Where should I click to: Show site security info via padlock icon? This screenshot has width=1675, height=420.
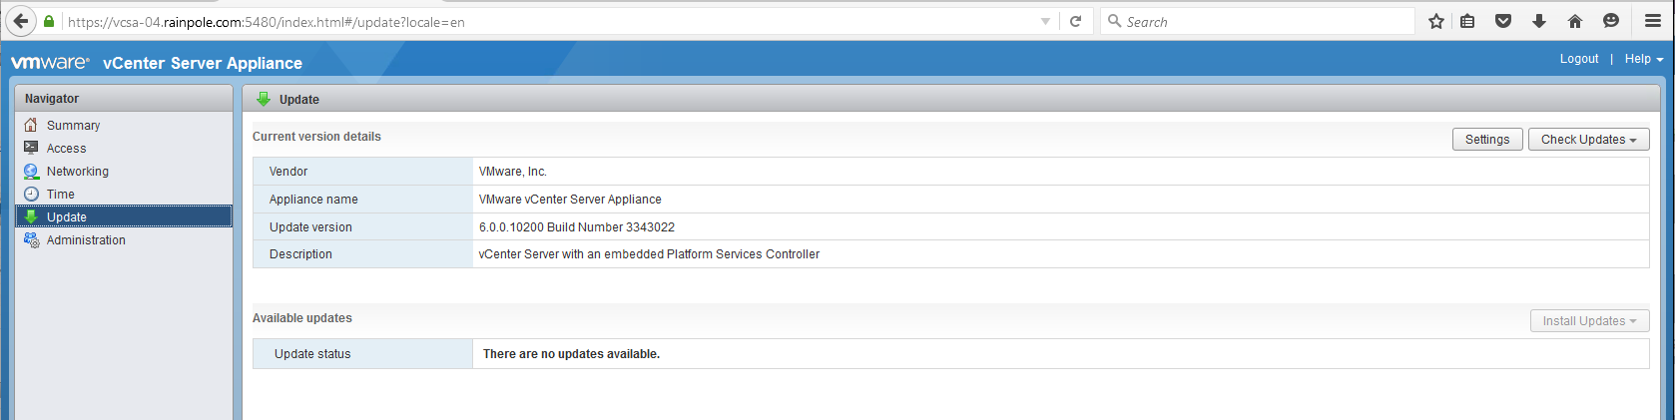coord(49,21)
